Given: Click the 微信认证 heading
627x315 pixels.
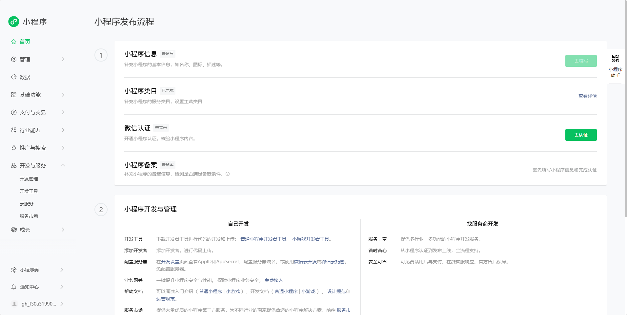Looking at the screenshot, I should click(x=137, y=128).
